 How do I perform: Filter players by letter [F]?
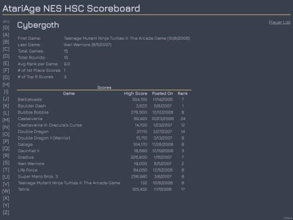click(x=6, y=70)
